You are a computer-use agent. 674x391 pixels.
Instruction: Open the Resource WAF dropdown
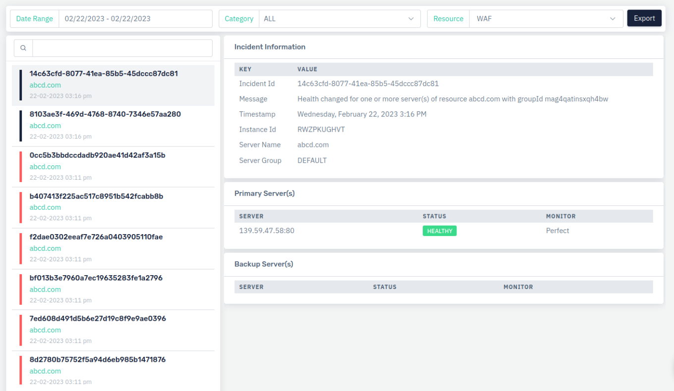(546, 19)
